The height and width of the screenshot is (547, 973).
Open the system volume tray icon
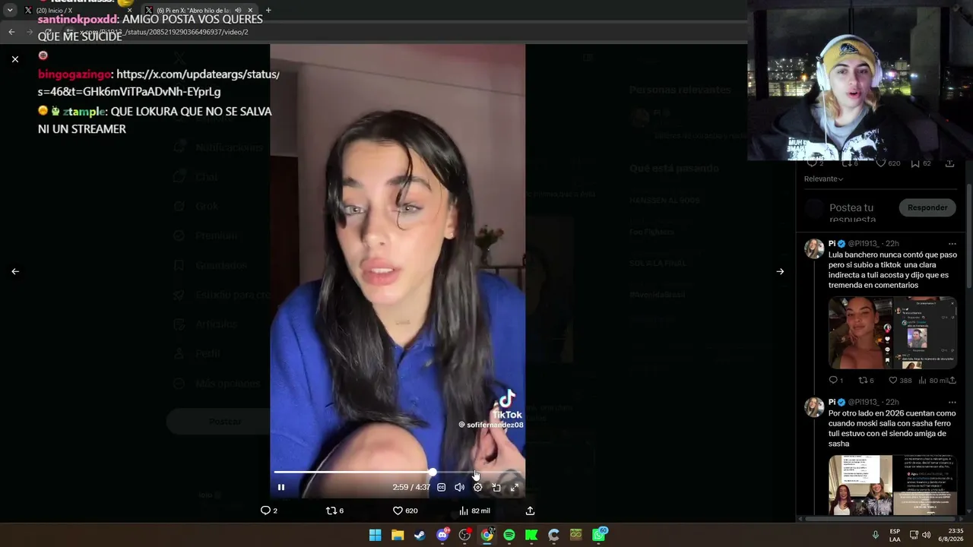pos(926,535)
